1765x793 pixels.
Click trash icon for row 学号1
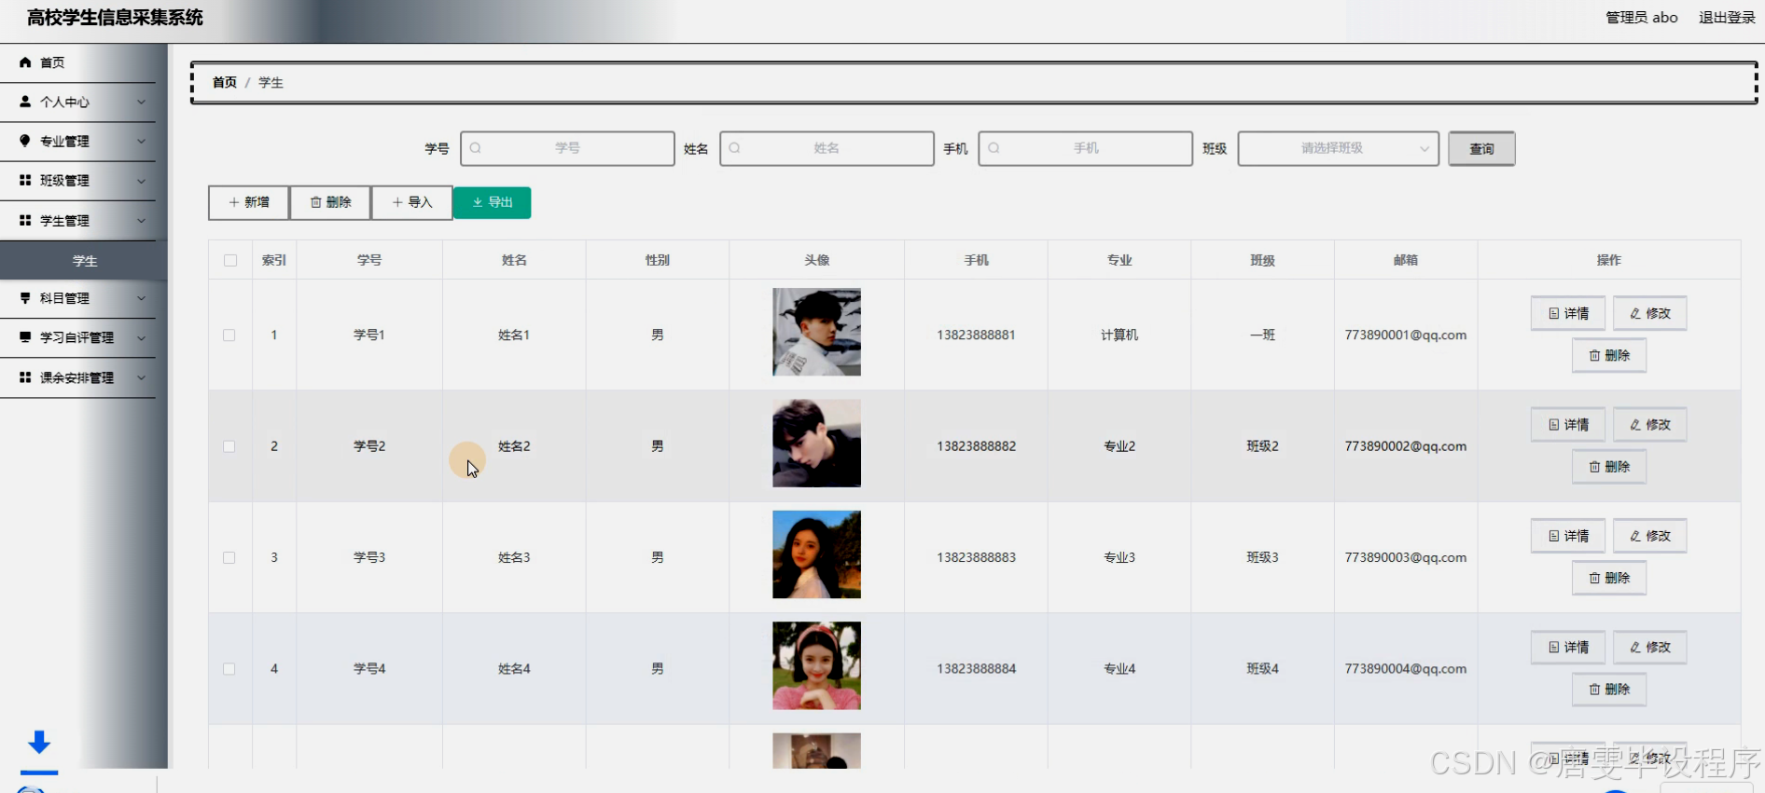(1594, 356)
